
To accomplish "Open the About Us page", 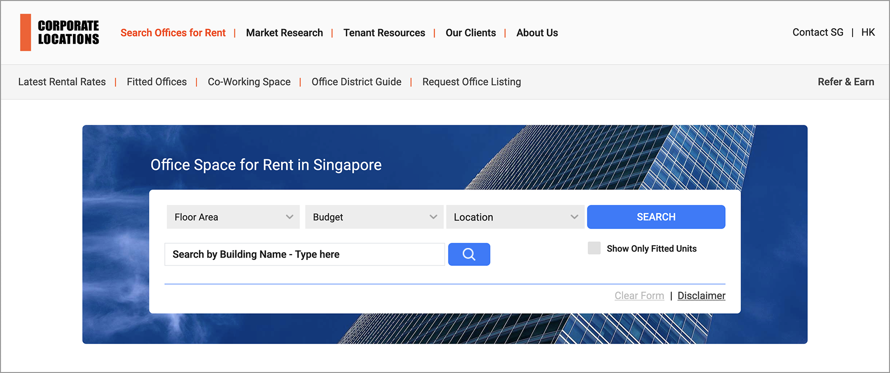I will [x=537, y=33].
